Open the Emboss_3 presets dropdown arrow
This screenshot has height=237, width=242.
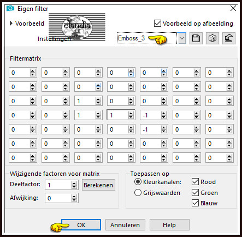coord(182,38)
